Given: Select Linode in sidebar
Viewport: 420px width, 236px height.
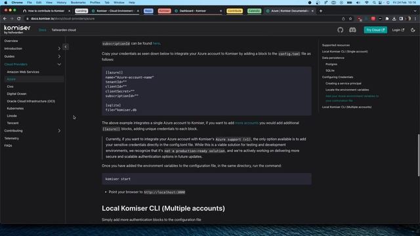Looking at the screenshot, I should tap(12, 116).
